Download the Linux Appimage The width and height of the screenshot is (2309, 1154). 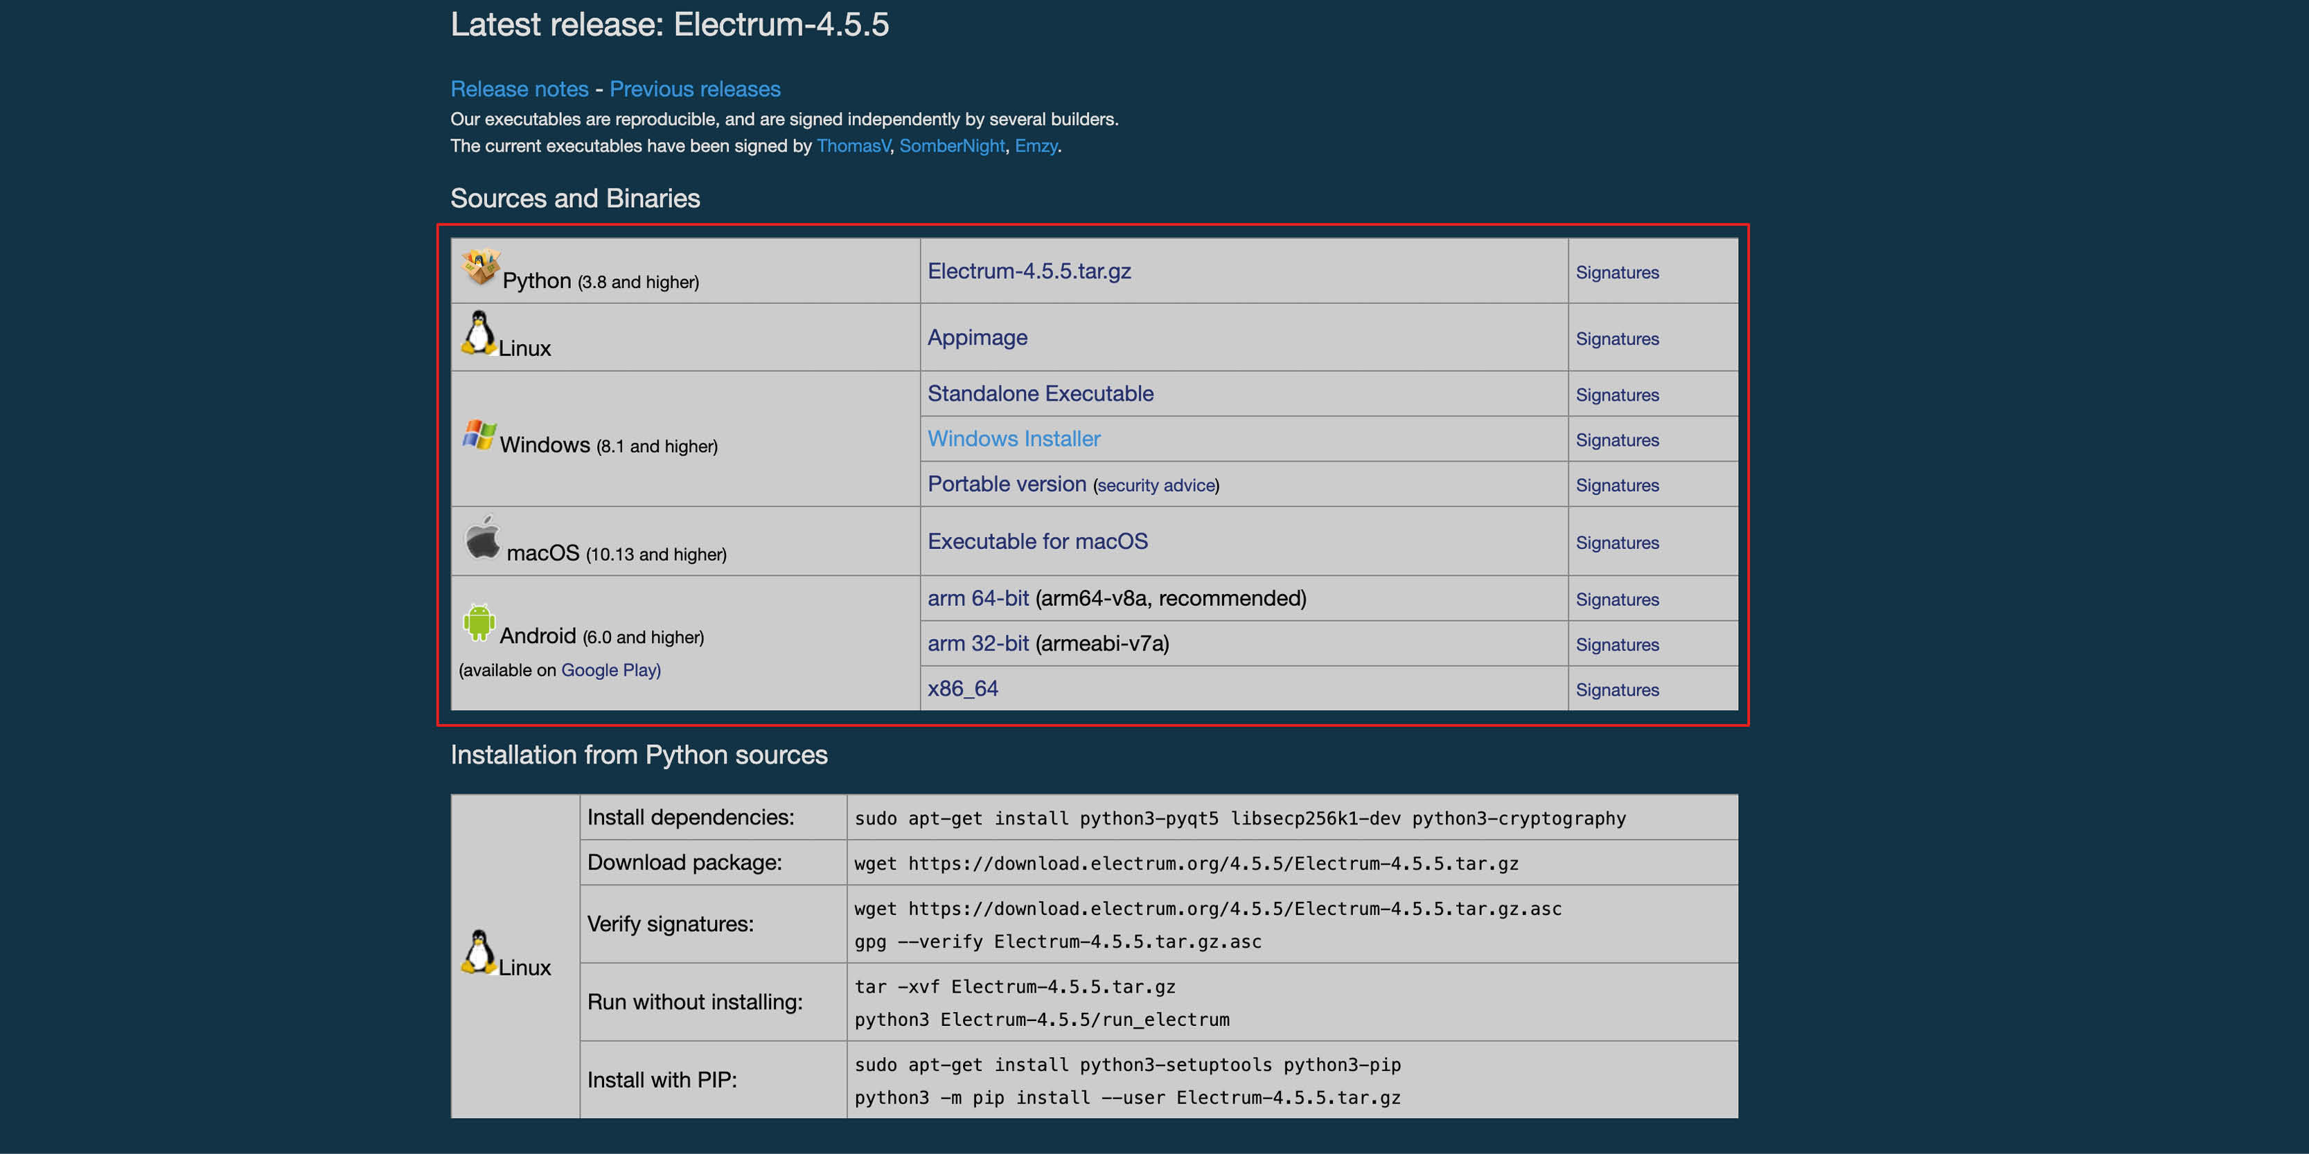977,338
